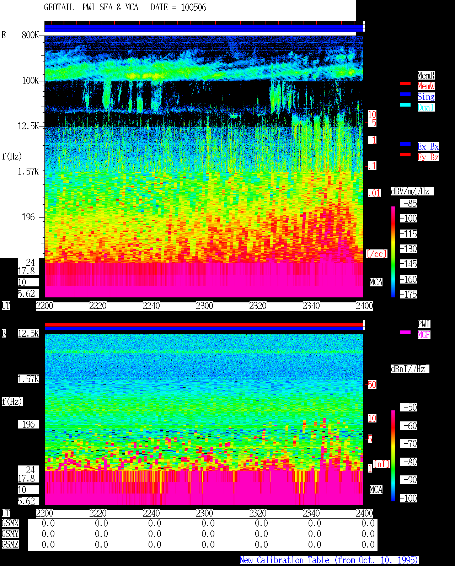This screenshot has width=455, height=566.
Task: Click the -175 color scale value
Action: (x=409, y=294)
